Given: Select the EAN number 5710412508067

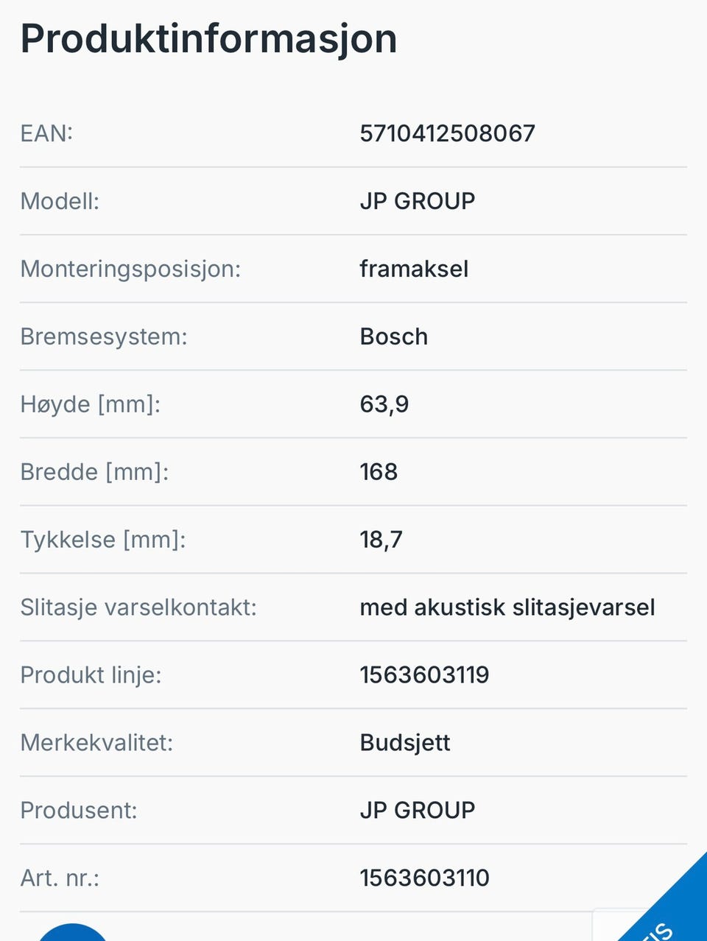Looking at the screenshot, I should pos(447,133).
